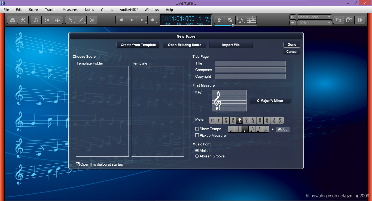Click the step backward transport button
Viewport: 372px width, 201px height.
click(121, 20)
